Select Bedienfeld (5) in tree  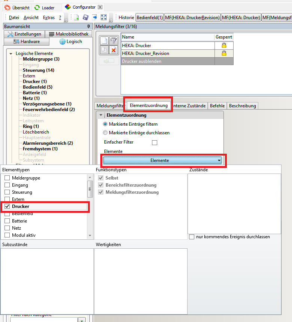[38, 87]
